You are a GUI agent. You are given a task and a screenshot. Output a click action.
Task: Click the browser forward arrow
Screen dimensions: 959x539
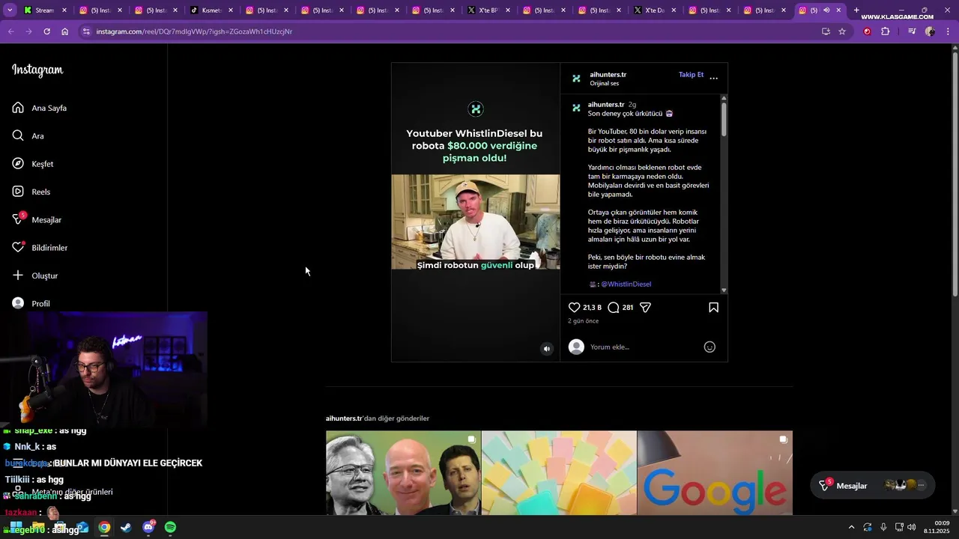28,31
